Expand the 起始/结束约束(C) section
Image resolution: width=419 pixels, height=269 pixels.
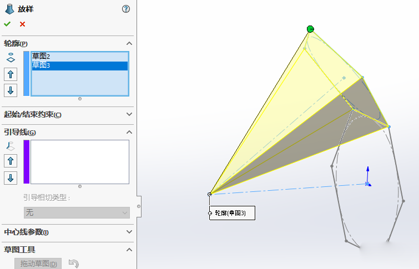tap(129, 114)
